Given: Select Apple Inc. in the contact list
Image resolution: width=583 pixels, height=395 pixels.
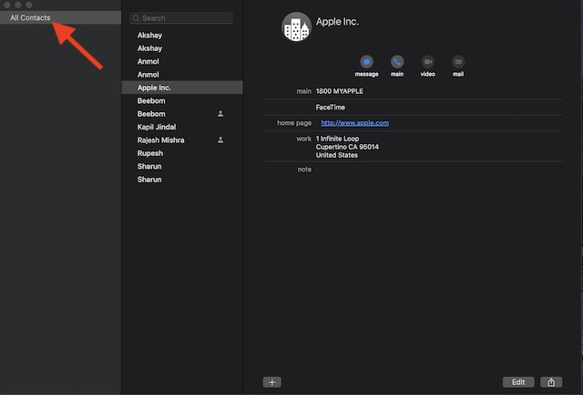Looking at the screenshot, I should pos(182,88).
